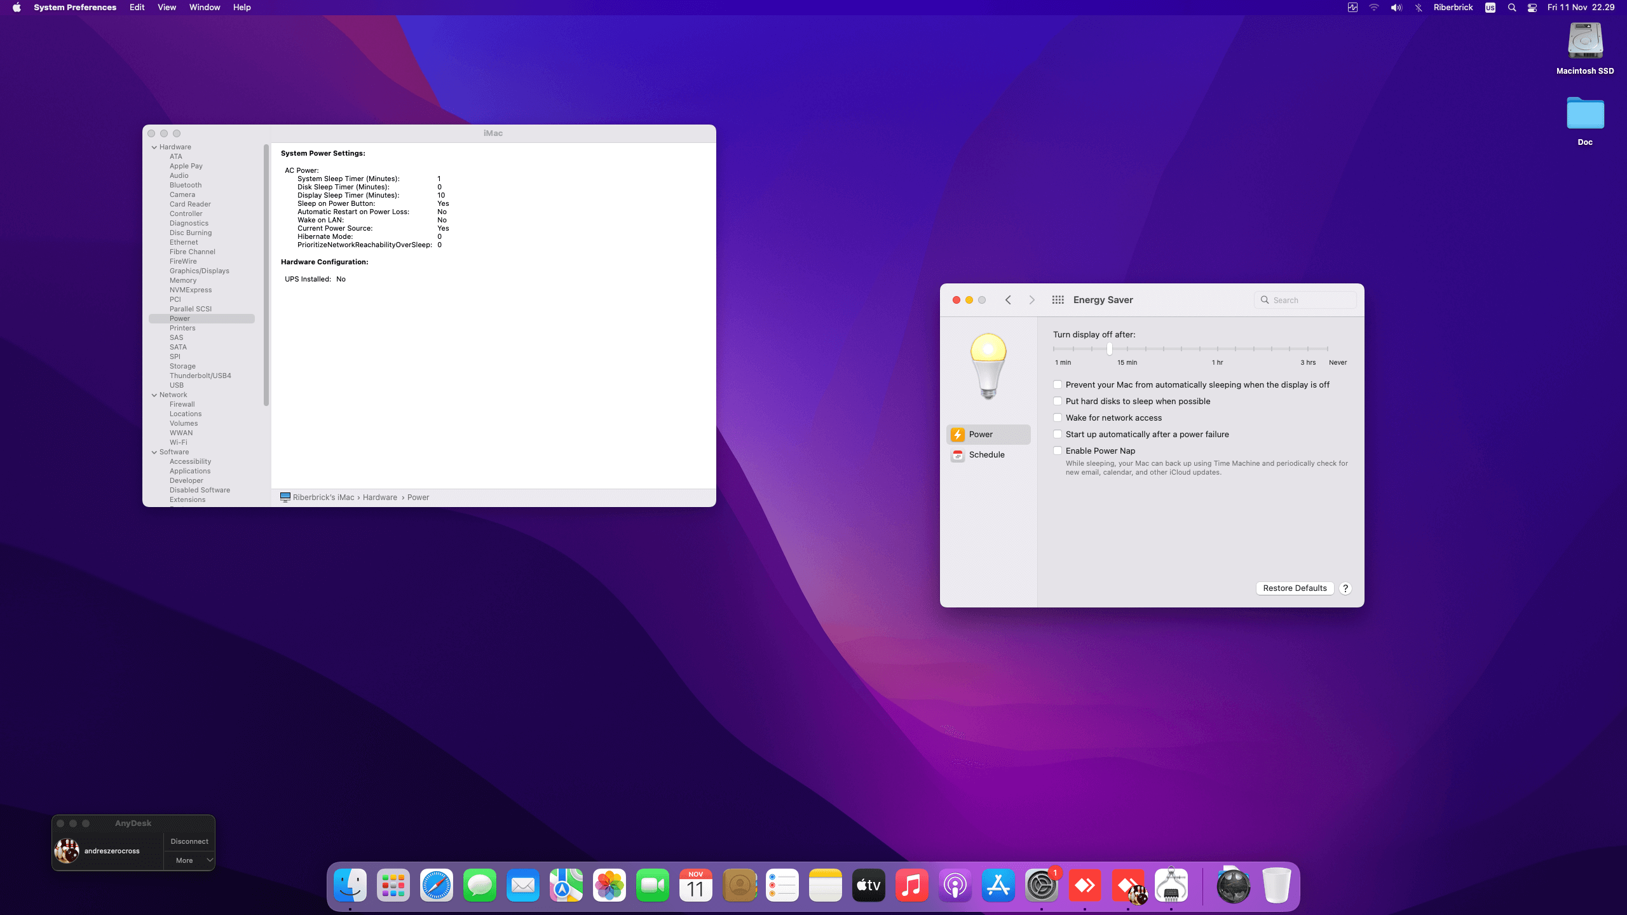Collapse the Network section in sidebar
Image resolution: width=1627 pixels, height=915 pixels.
154,395
